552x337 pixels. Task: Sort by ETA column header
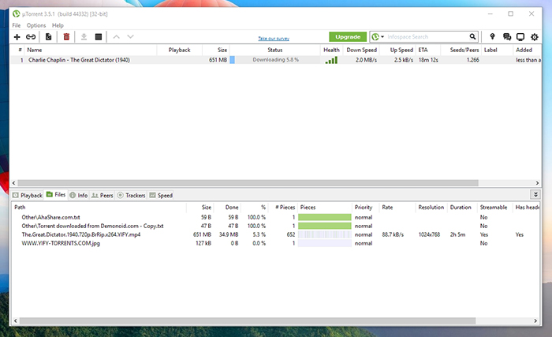423,50
